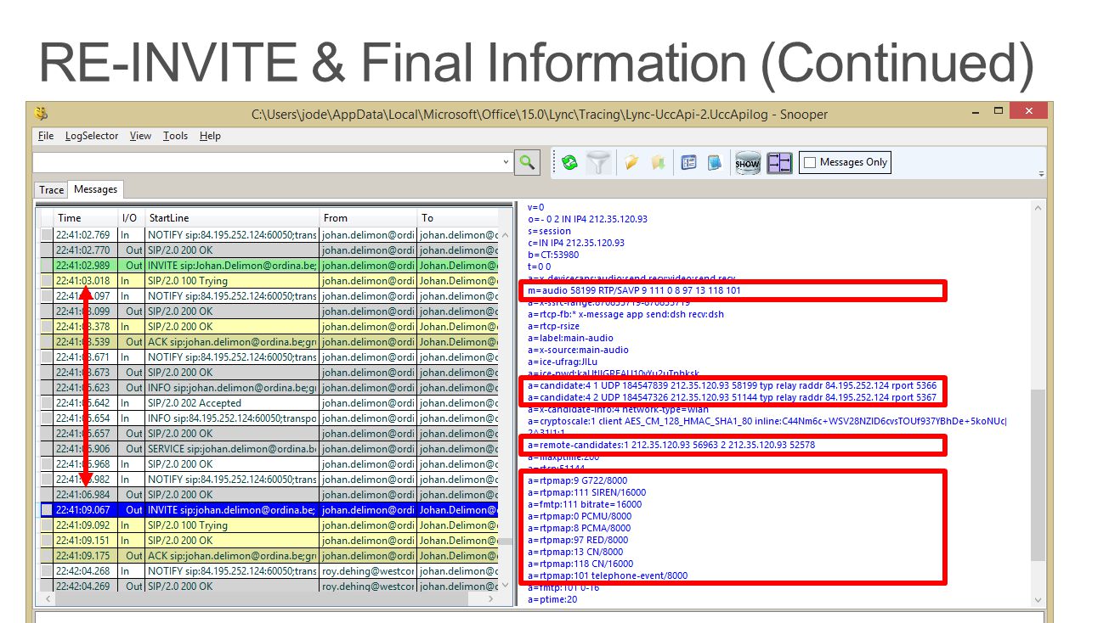Expand the toolbar overflow arrow

(1041, 173)
